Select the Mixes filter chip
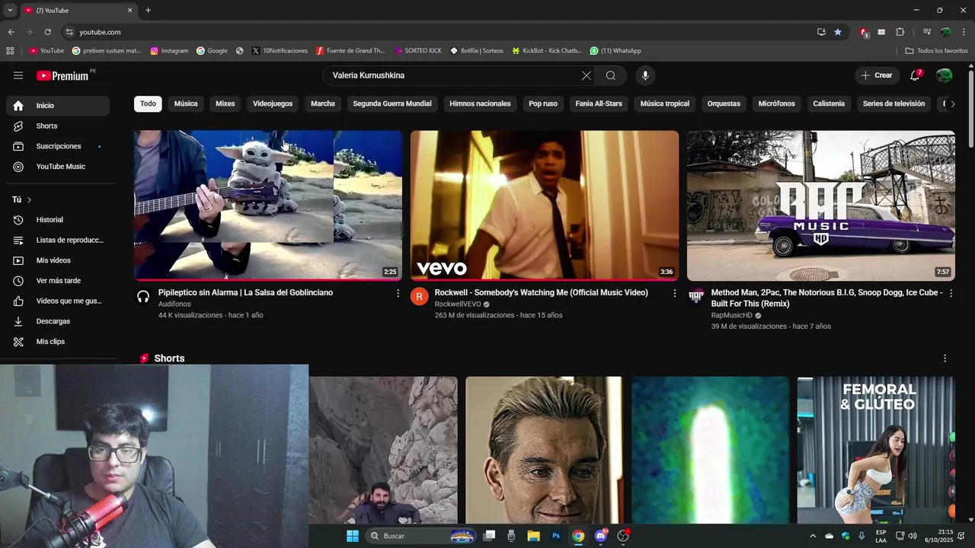Screen dimensions: 975x548 (x=225, y=104)
